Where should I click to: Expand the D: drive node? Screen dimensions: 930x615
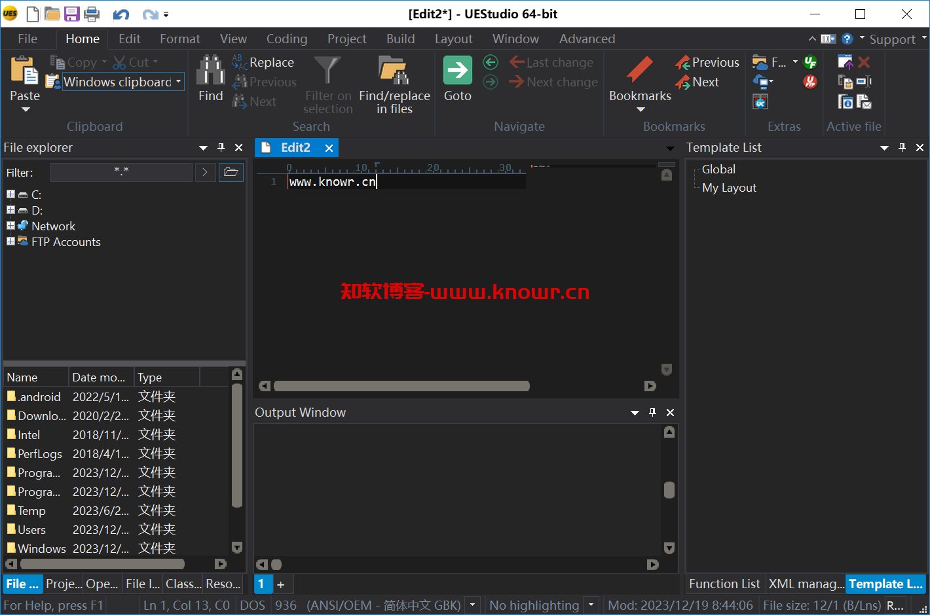pyautogui.click(x=10, y=210)
